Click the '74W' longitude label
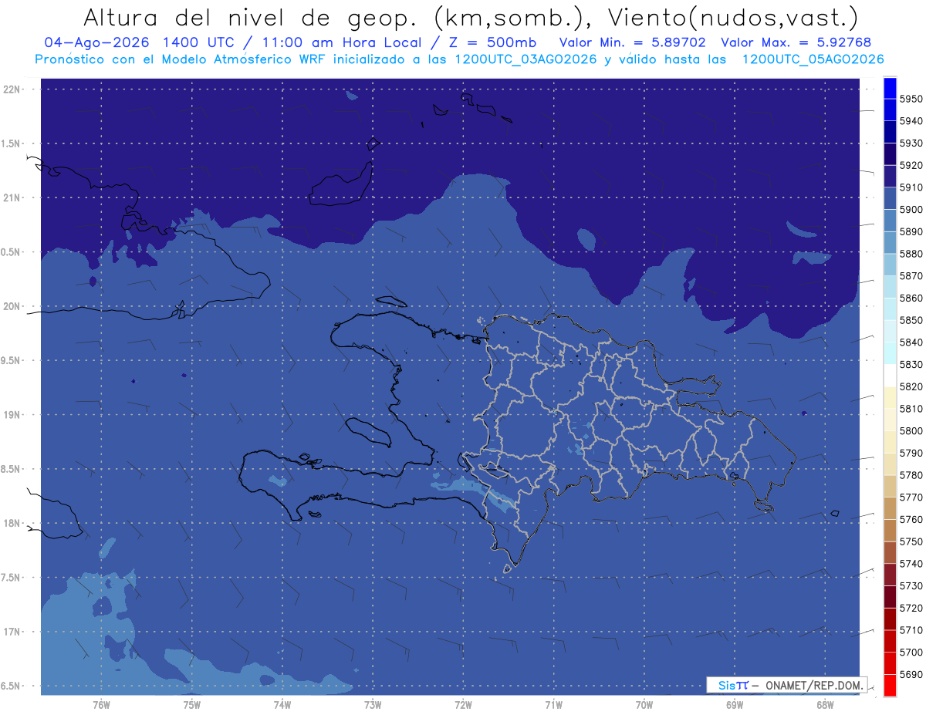926x715 pixels. 282,705
